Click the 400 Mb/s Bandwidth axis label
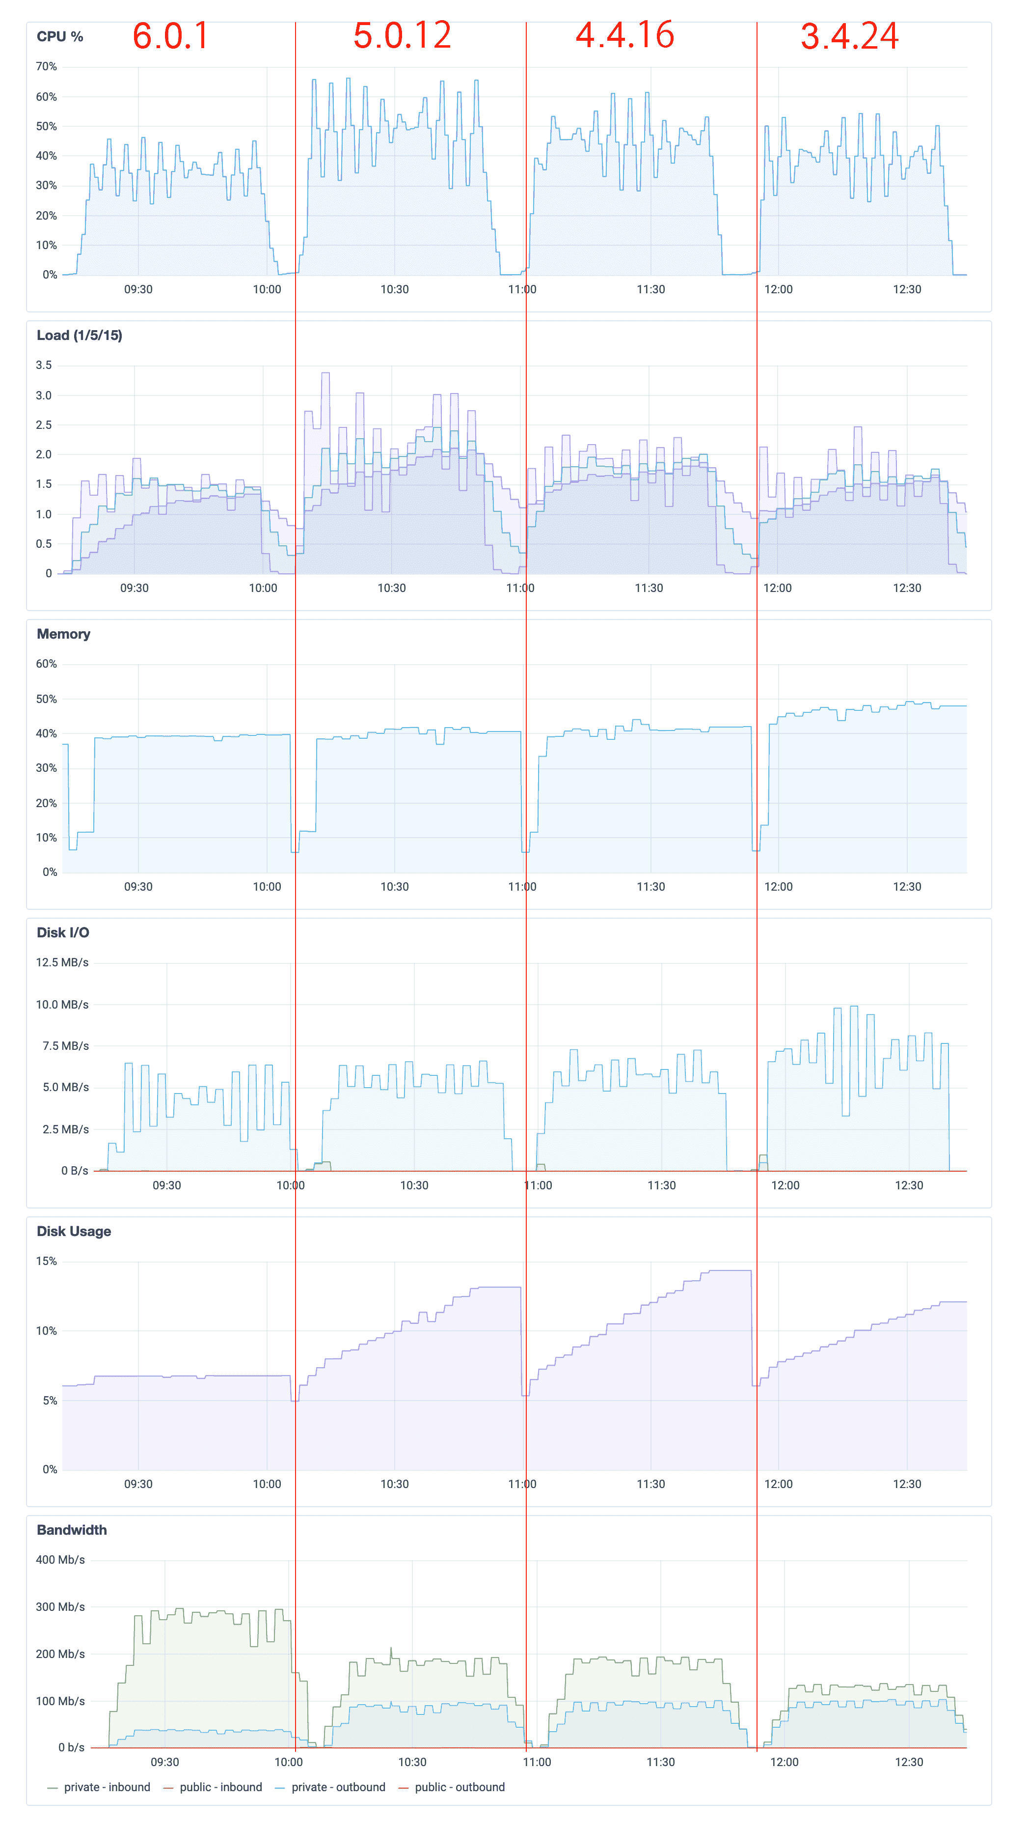The width and height of the screenshot is (1029, 1827). click(60, 1560)
